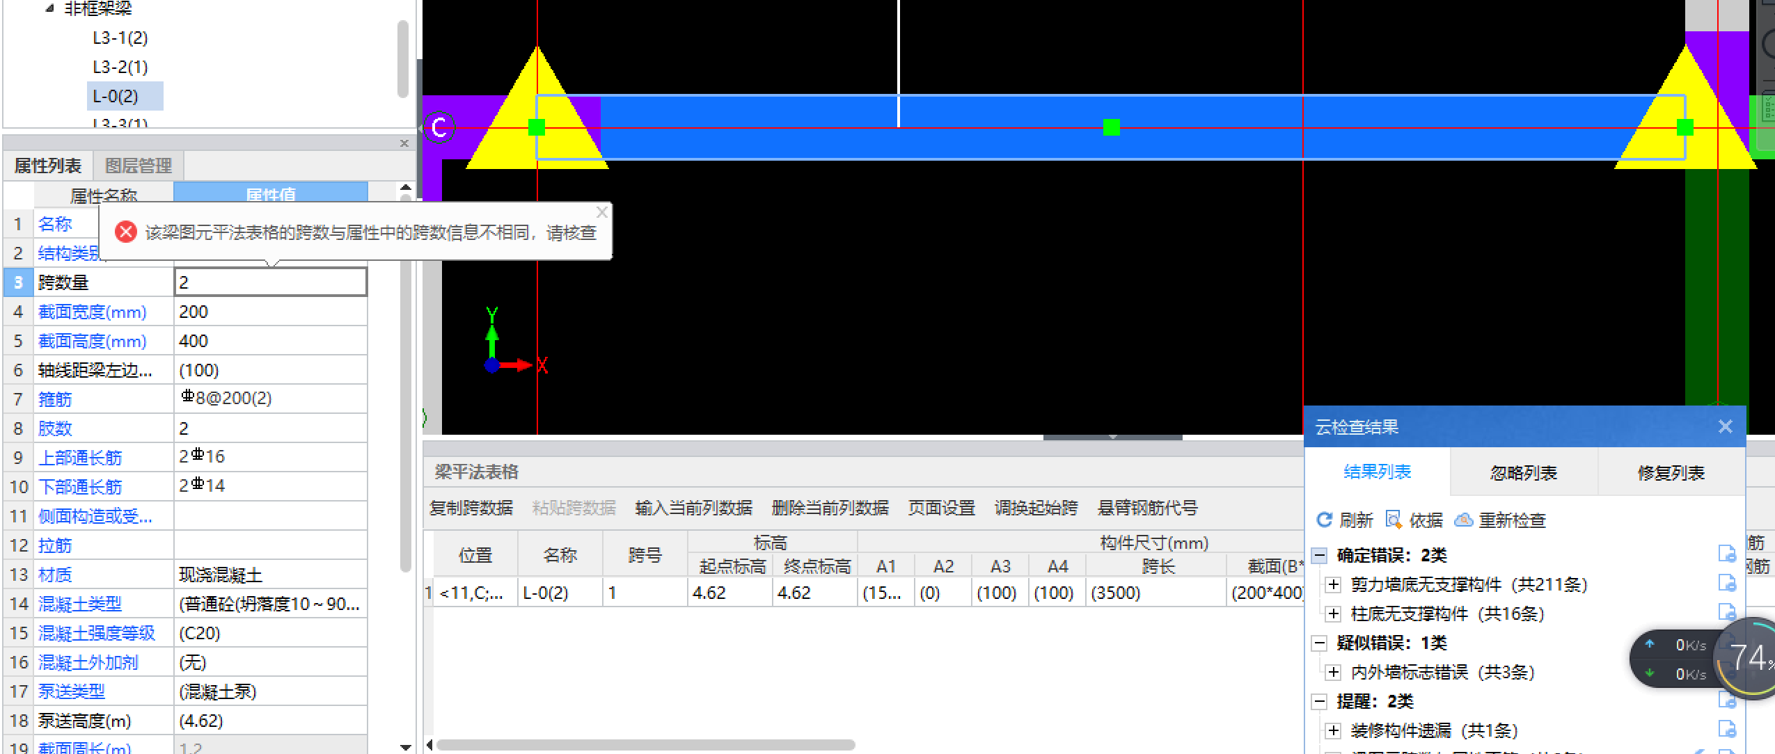
Task: Click 复制跨数据 button
Action: 471,508
